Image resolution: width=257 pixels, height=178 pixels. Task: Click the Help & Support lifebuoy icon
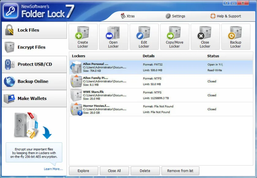pyautogui.click(x=213, y=16)
